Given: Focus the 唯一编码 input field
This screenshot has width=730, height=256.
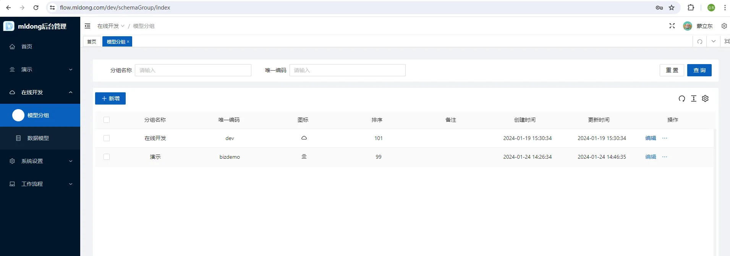Looking at the screenshot, I should [348, 70].
